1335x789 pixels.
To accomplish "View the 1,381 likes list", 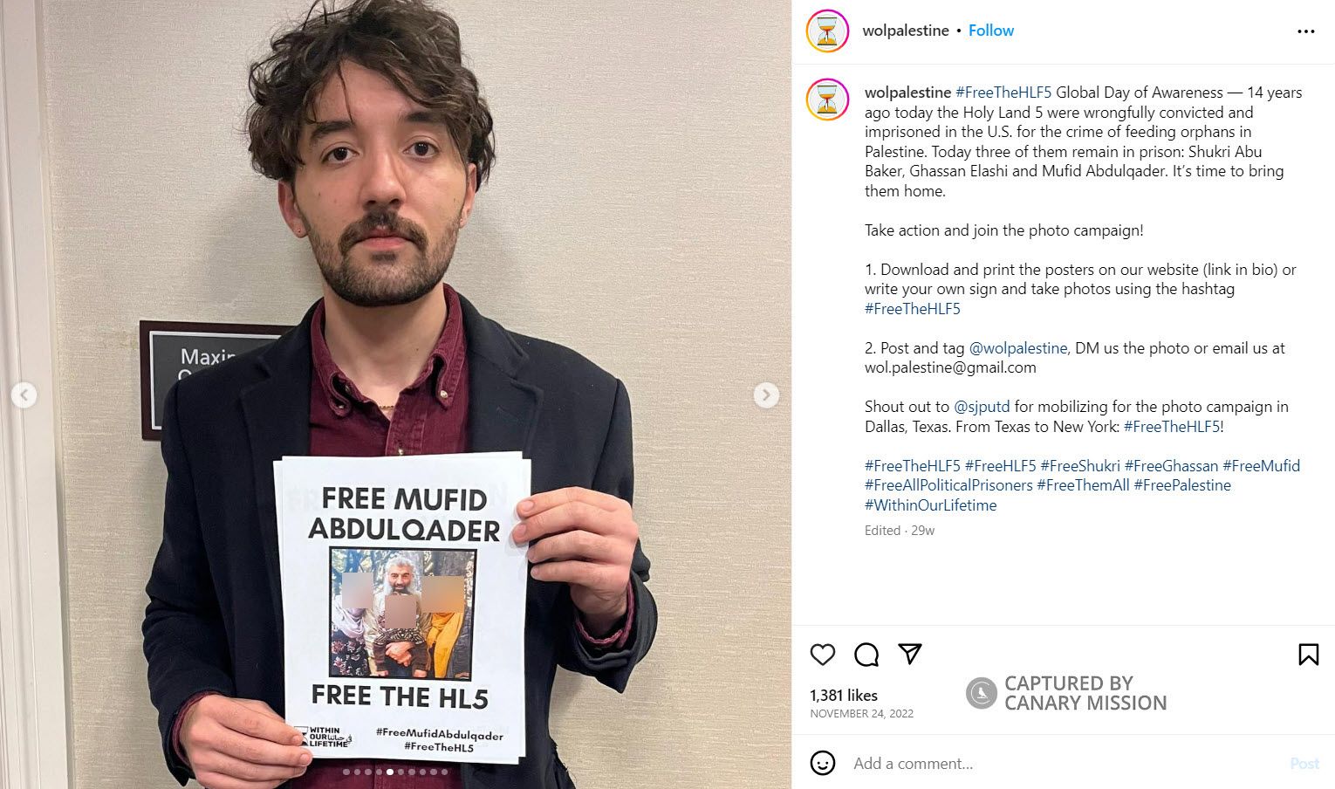I will (x=844, y=696).
